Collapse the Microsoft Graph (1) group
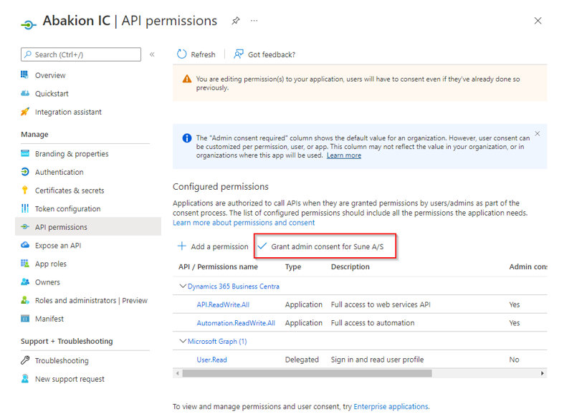This screenshot has height=419, width=587. [x=182, y=341]
